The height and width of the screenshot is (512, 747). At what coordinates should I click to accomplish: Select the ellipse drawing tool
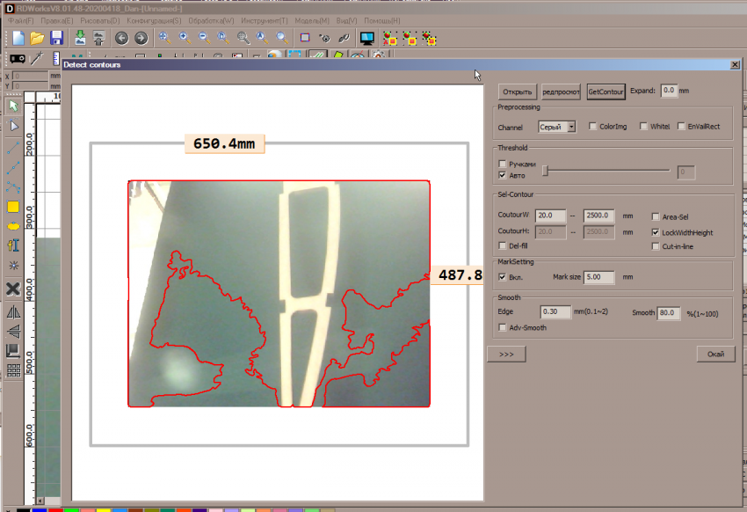[x=13, y=226]
